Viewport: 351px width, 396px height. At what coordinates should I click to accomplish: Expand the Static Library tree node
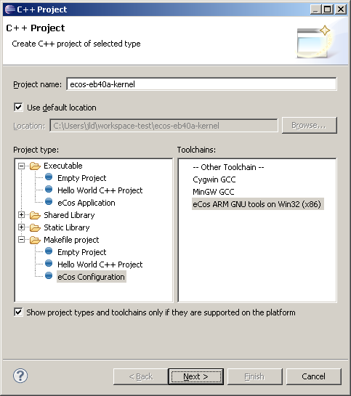tap(22, 227)
